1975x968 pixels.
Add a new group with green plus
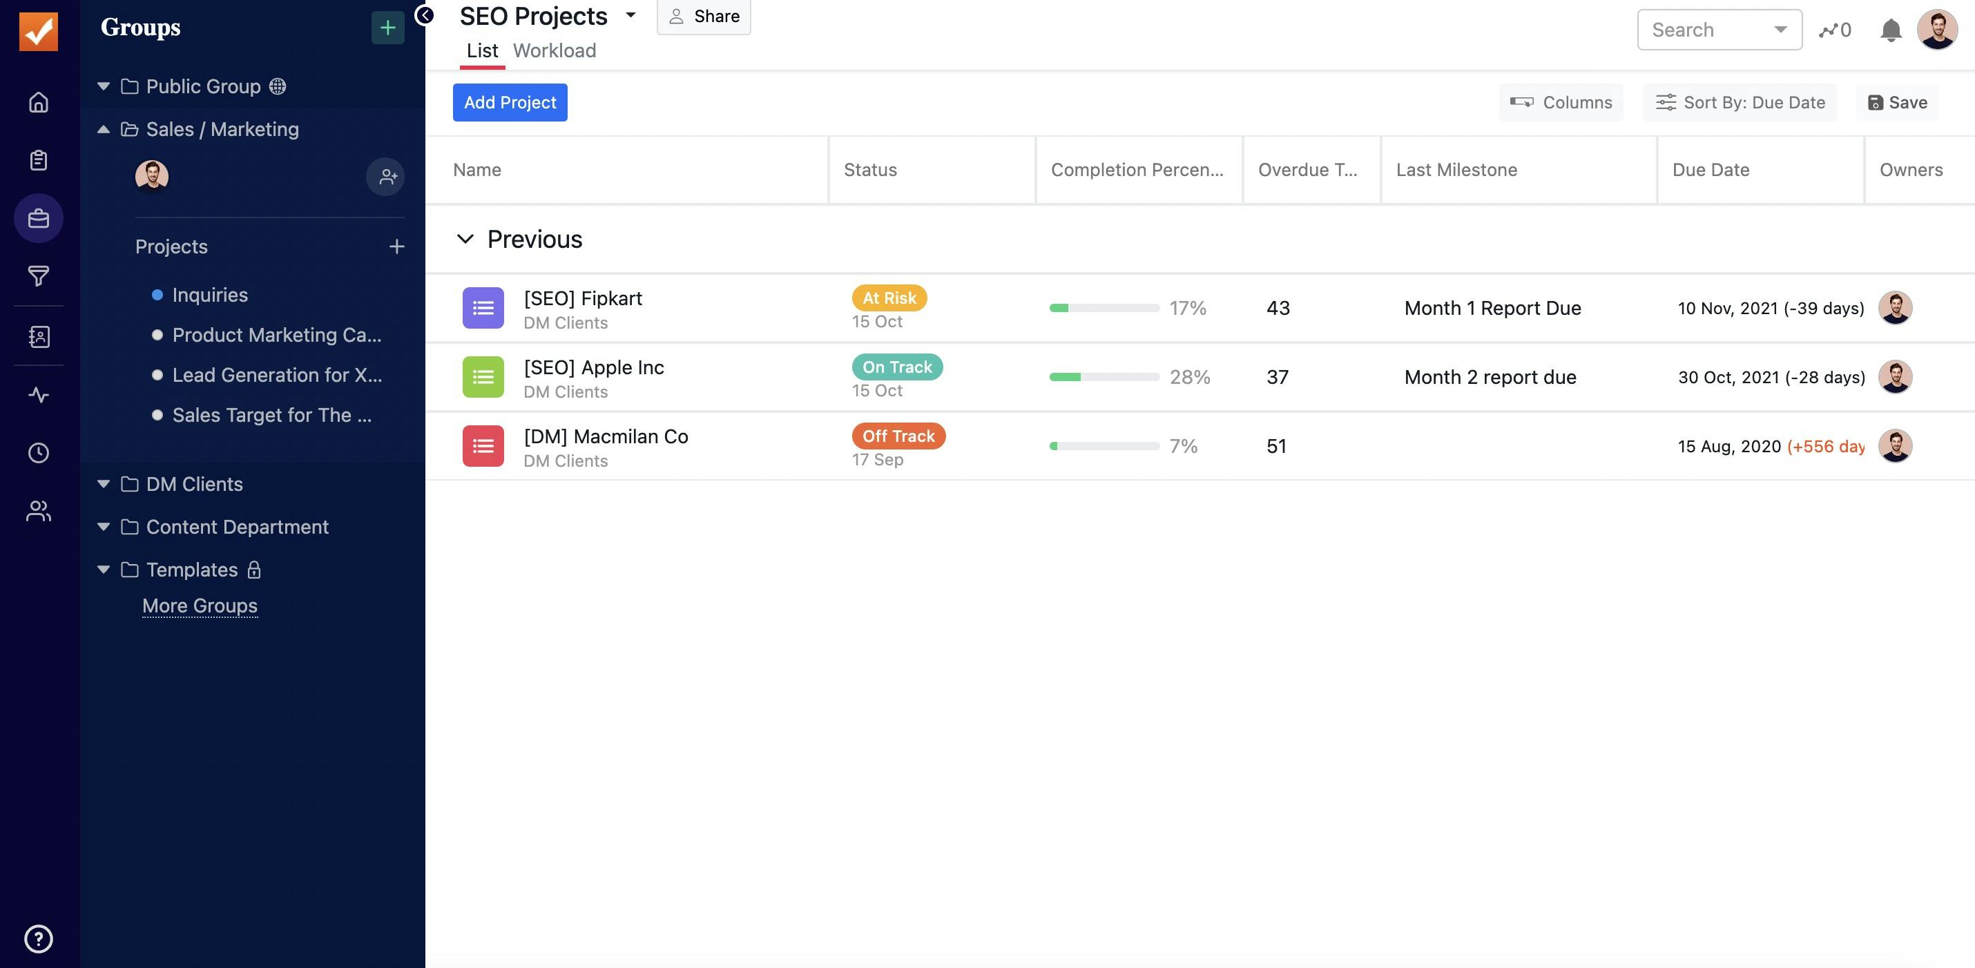pos(388,28)
